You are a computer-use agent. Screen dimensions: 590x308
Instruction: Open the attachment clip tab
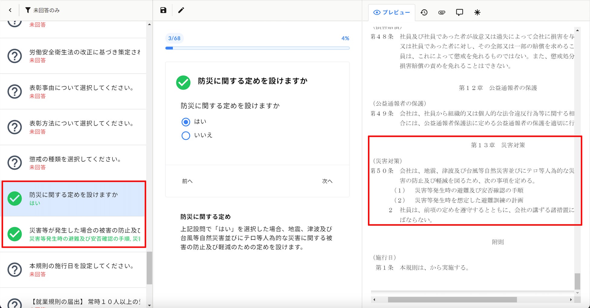[x=442, y=12]
